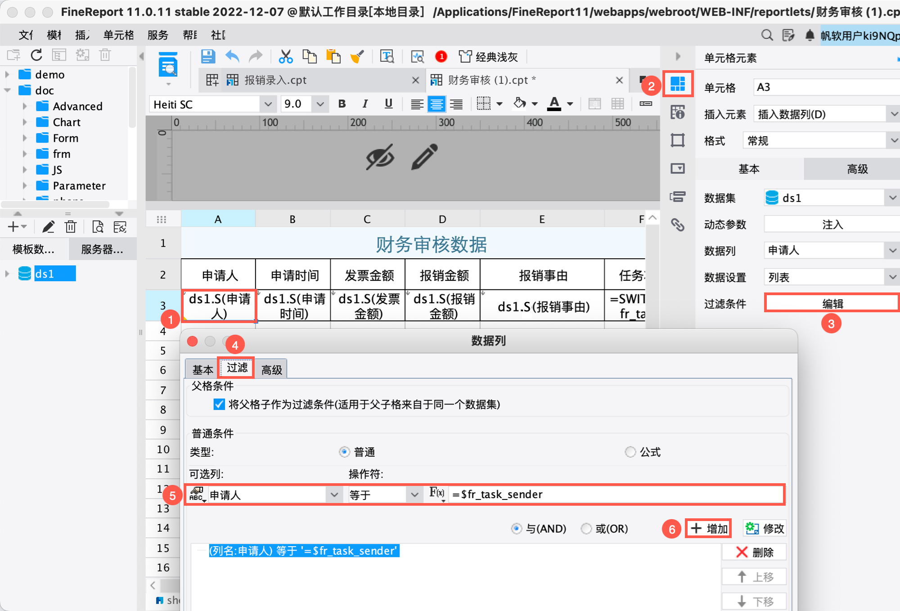Click the 增加 add condition button
900x611 pixels.
[709, 528]
